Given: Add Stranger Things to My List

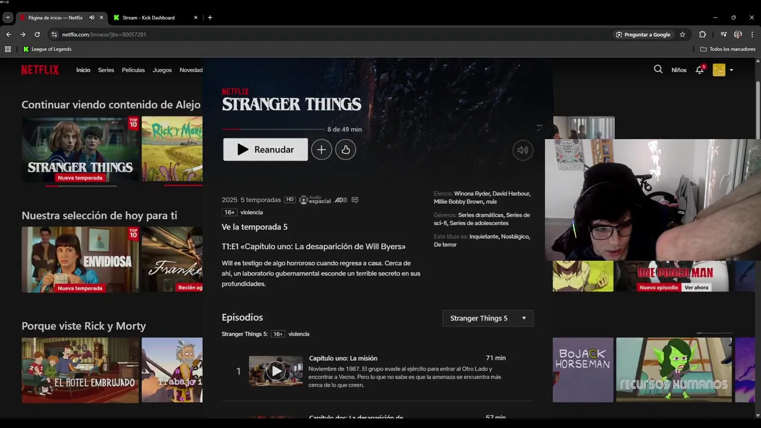Looking at the screenshot, I should tap(322, 150).
